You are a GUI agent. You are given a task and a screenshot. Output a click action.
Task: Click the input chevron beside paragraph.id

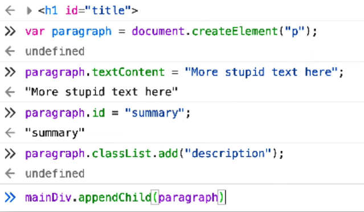tap(10, 113)
